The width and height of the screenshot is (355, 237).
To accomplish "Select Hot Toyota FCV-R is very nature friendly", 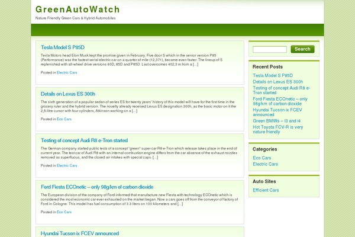I will tap(278, 130).
